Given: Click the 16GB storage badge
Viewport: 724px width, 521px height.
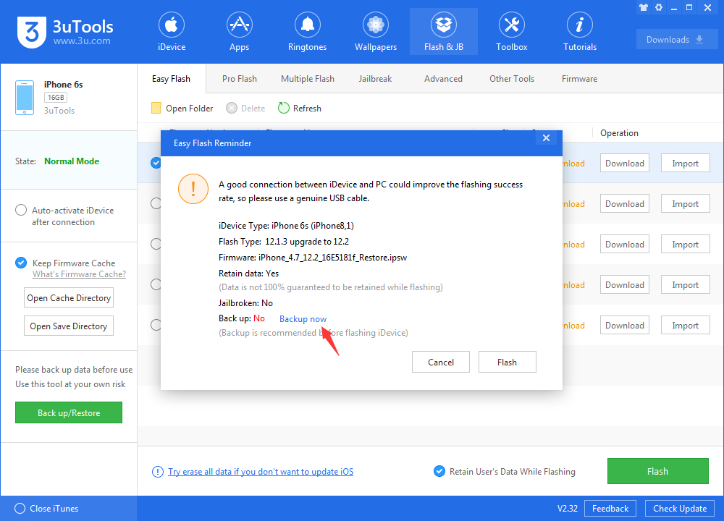Looking at the screenshot, I should [x=56, y=98].
